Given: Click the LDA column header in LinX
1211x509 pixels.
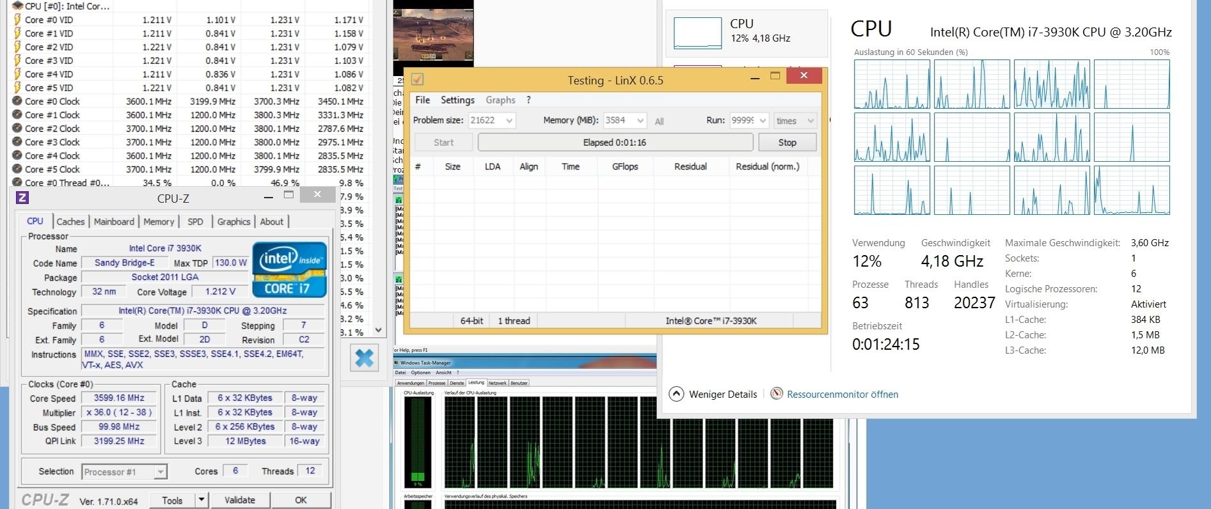Looking at the screenshot, I should pos(493,166).
